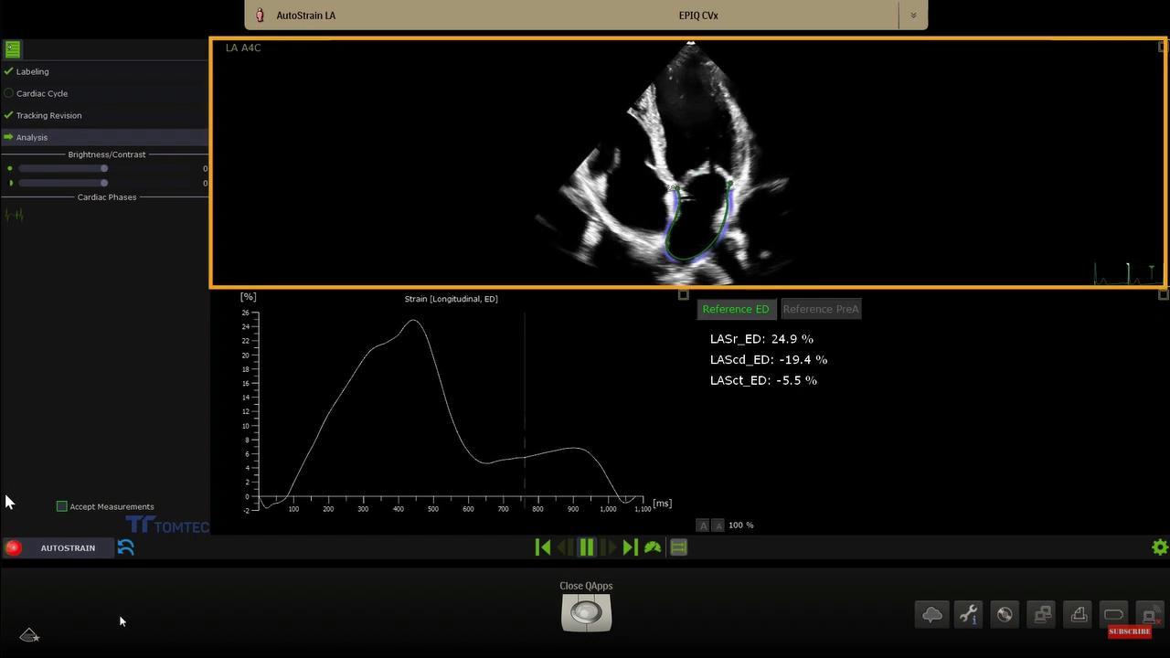Pause the cine loop playback

[587, 547]
